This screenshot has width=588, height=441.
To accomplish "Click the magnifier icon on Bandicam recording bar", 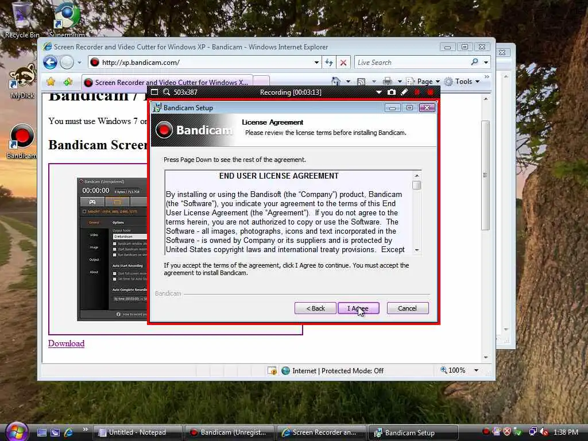I will pyautogui.click(x=167, y=92).
